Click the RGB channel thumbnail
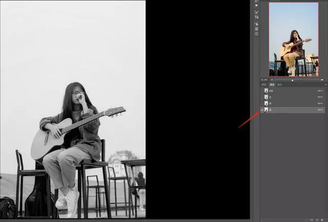Image resolution: width=328 pixels, height=222 pixels. click(x=266, y=91)
